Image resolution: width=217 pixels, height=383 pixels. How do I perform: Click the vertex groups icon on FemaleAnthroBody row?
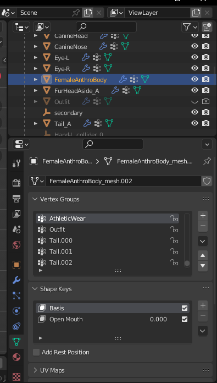pos(134,79)
